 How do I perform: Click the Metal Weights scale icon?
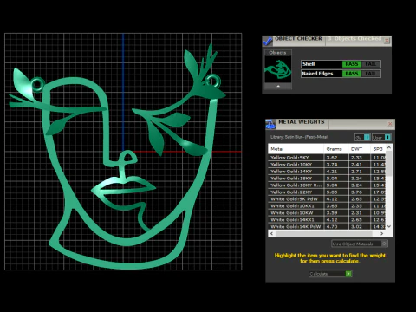tap(270, 124)
